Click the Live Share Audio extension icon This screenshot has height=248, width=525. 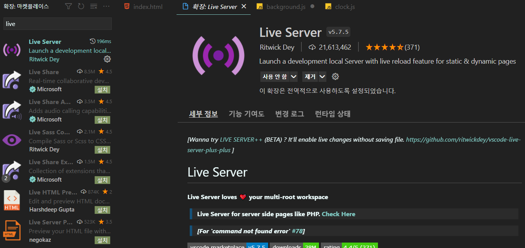tap(12, 110)
